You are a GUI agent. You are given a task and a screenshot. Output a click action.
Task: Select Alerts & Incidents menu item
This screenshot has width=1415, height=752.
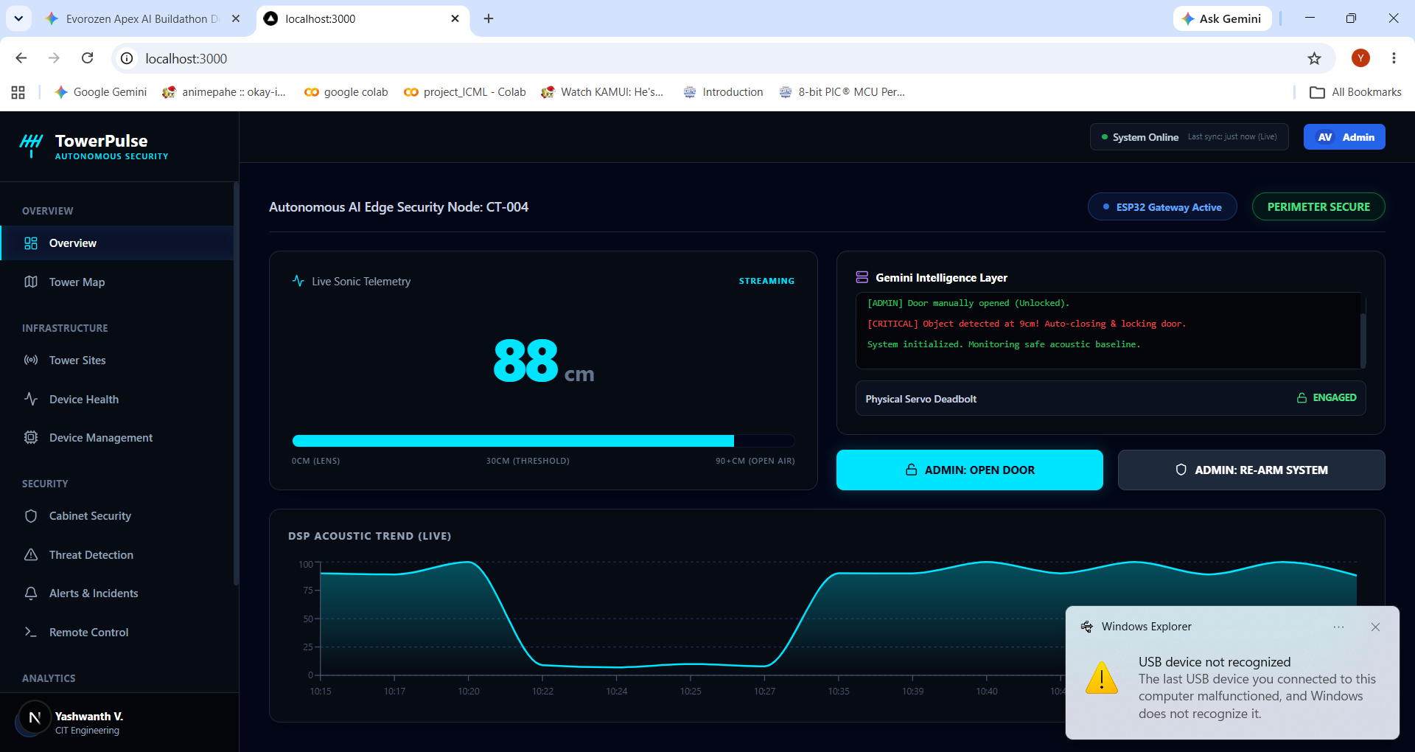(x=118, y=593)
